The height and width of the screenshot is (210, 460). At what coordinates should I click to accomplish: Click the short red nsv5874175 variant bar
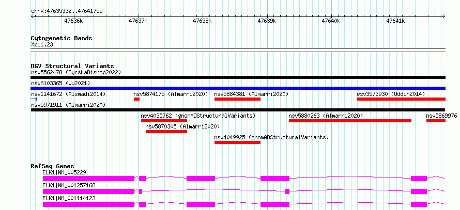137,99
